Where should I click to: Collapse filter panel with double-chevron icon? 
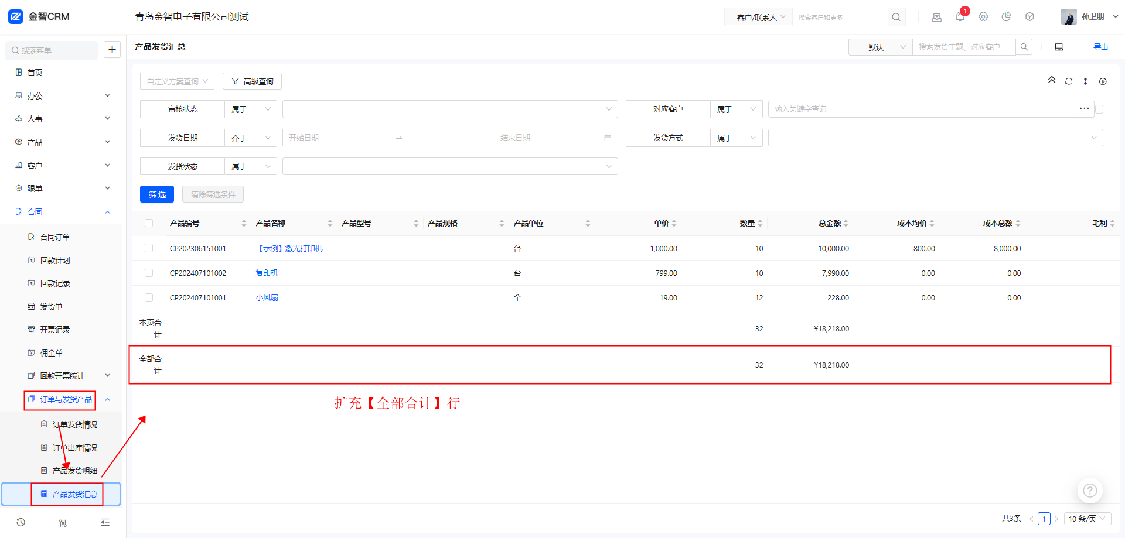(1052, 80)
